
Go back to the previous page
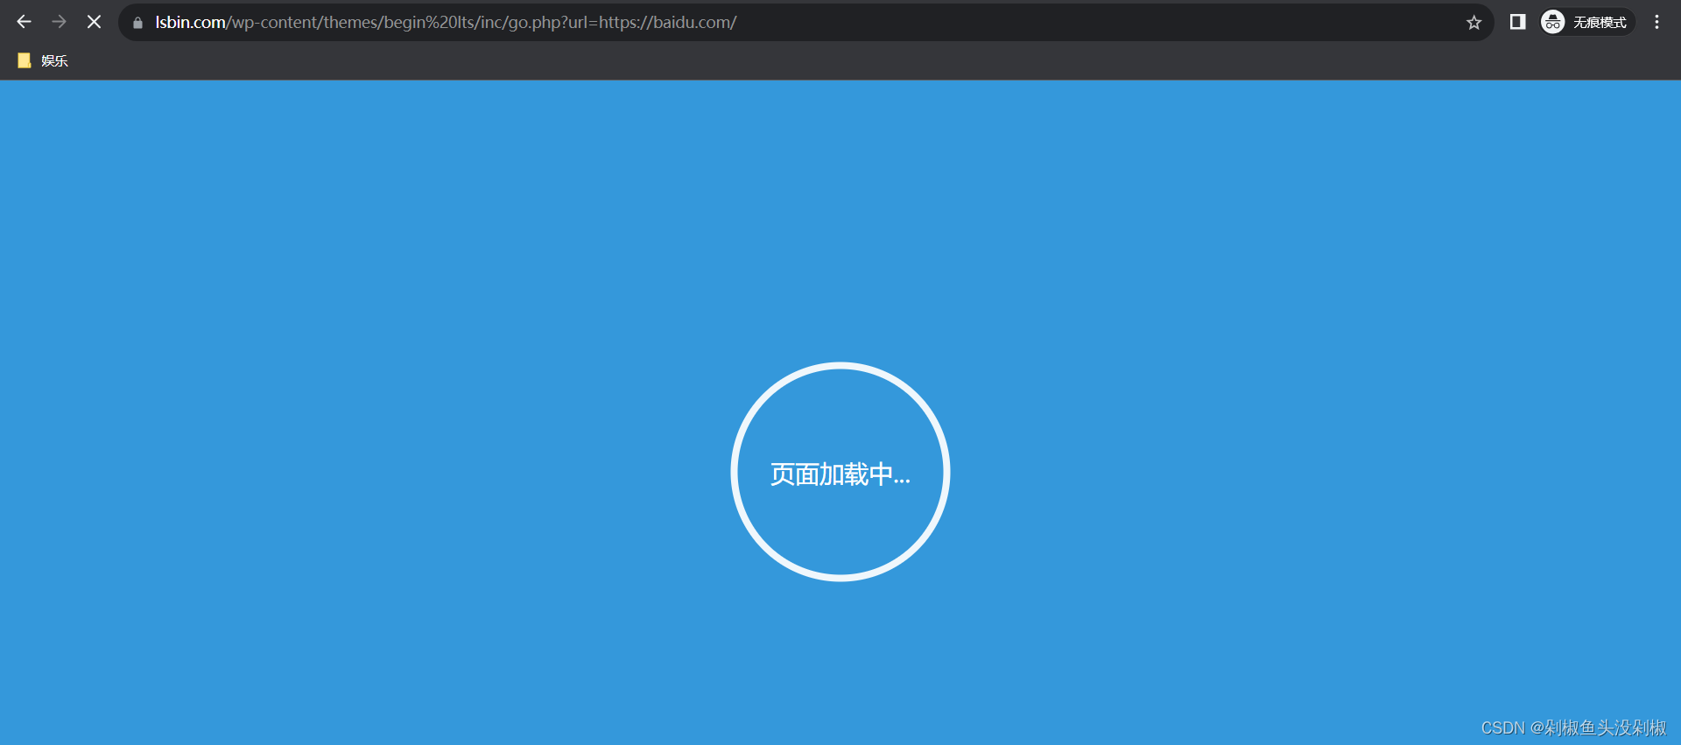point(24,22)
